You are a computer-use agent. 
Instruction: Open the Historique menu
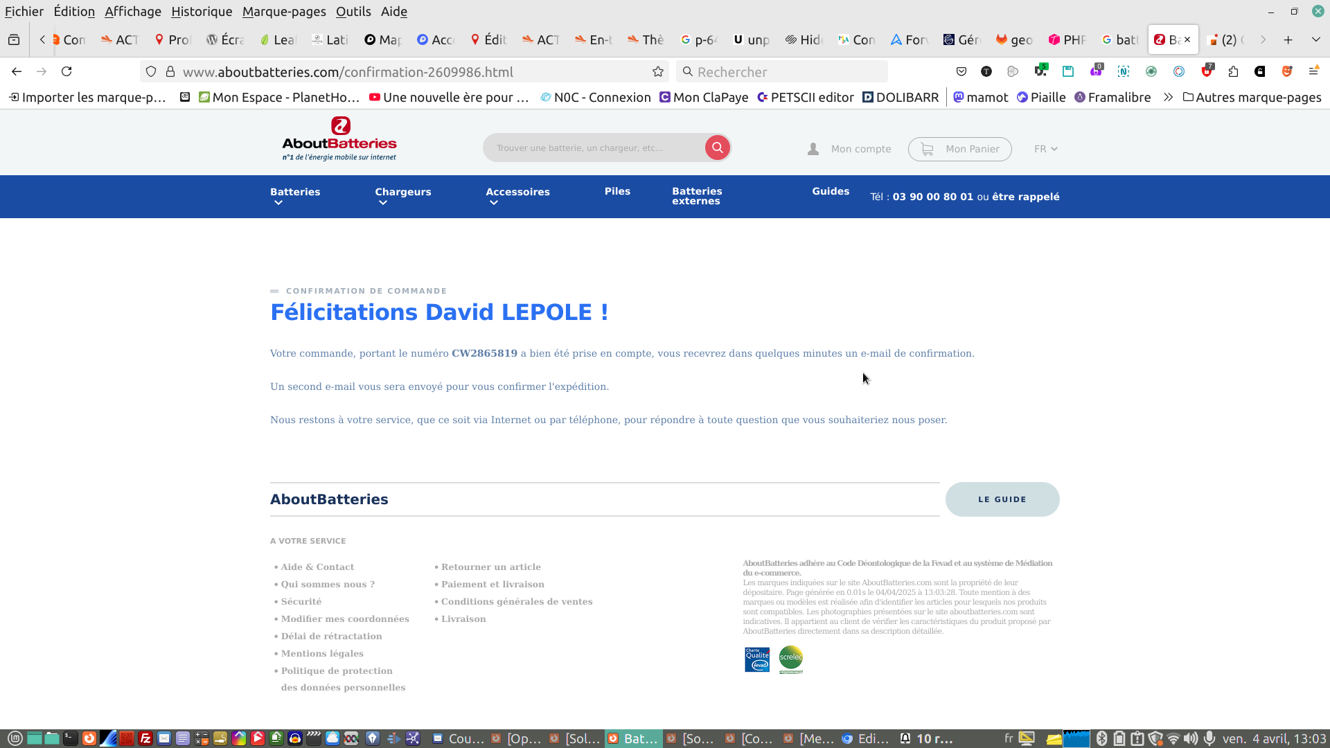coord(202,12)
